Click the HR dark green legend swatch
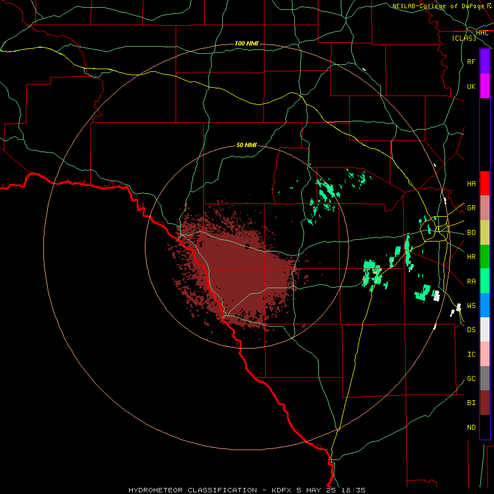 [x=485, y=257]
